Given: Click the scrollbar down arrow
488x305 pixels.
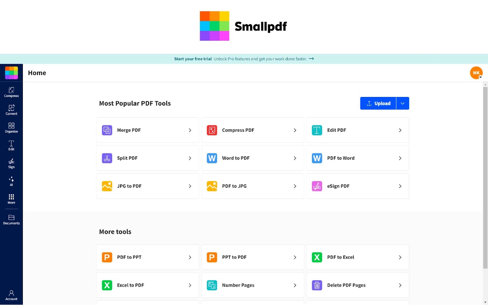Looking at the screenshot, I should click(485, 302).
